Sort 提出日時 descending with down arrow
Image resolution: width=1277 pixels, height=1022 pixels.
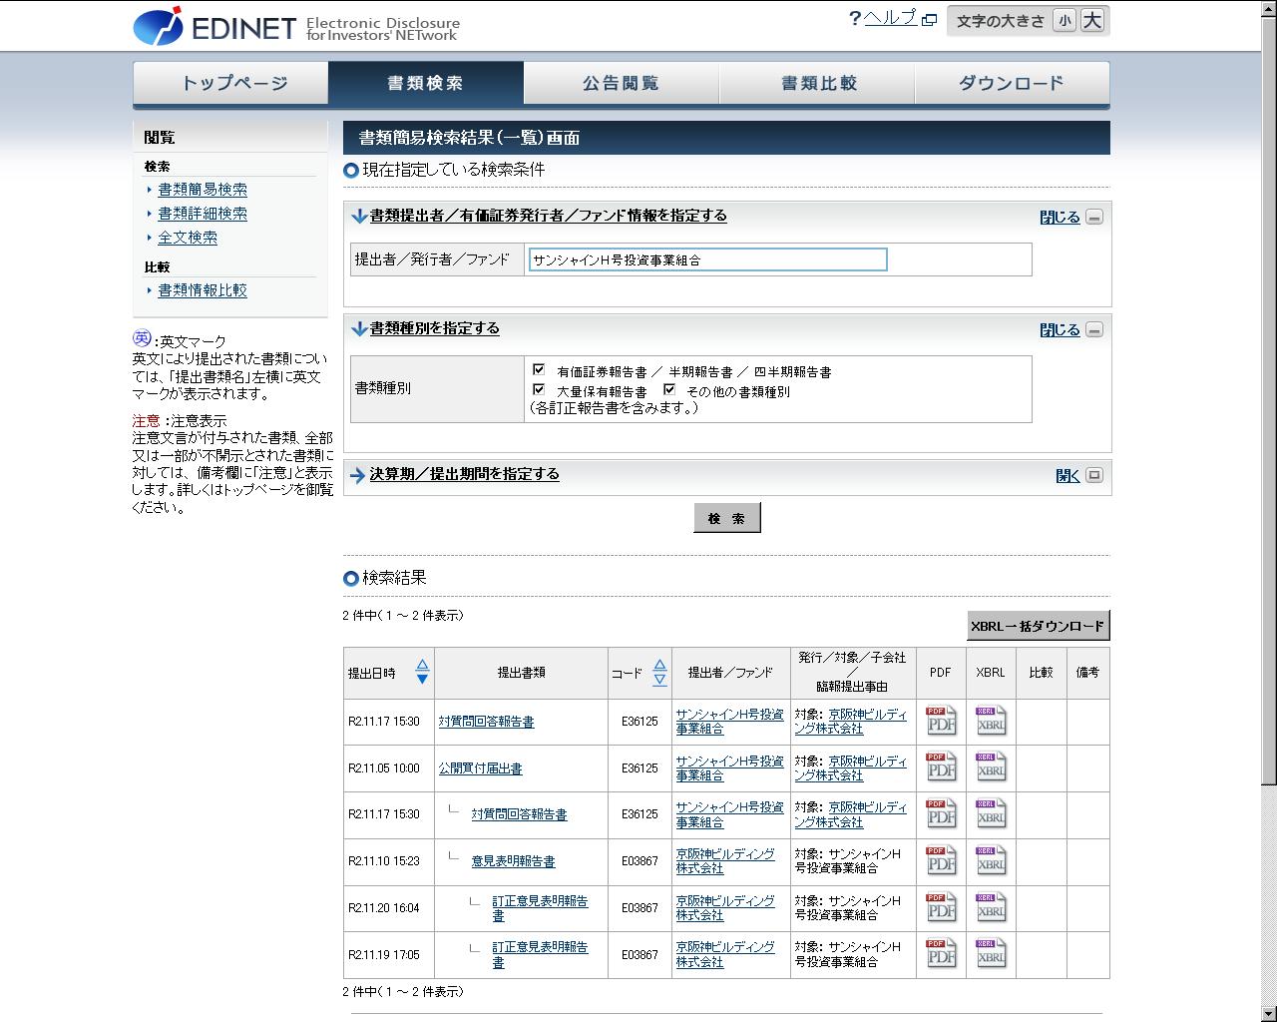point(422,679)
